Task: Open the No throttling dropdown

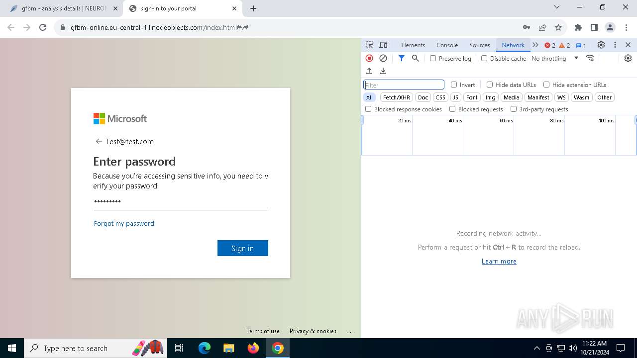Action: [x=555, y=58]
